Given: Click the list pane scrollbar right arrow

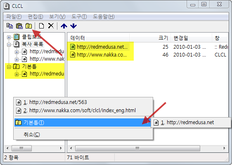Looking at the screenshot, I should click(x=225, y=148).
